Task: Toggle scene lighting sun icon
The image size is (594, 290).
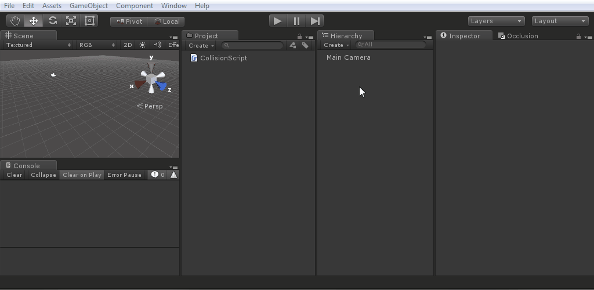Action: pyautogui.click(x=143, y=45)
